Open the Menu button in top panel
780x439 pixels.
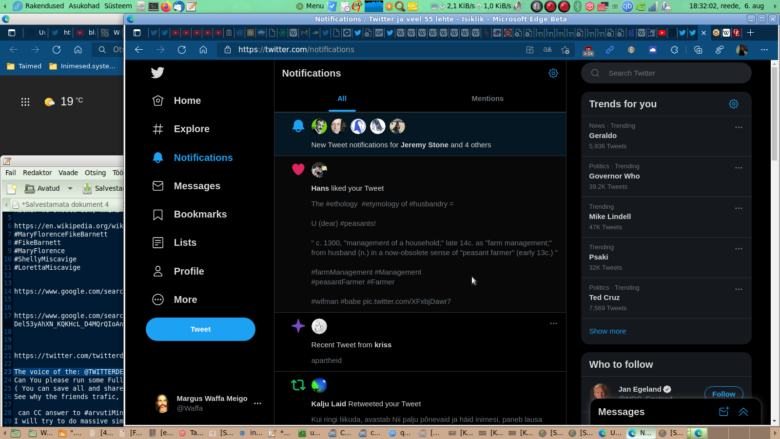(x=310, y=6)
